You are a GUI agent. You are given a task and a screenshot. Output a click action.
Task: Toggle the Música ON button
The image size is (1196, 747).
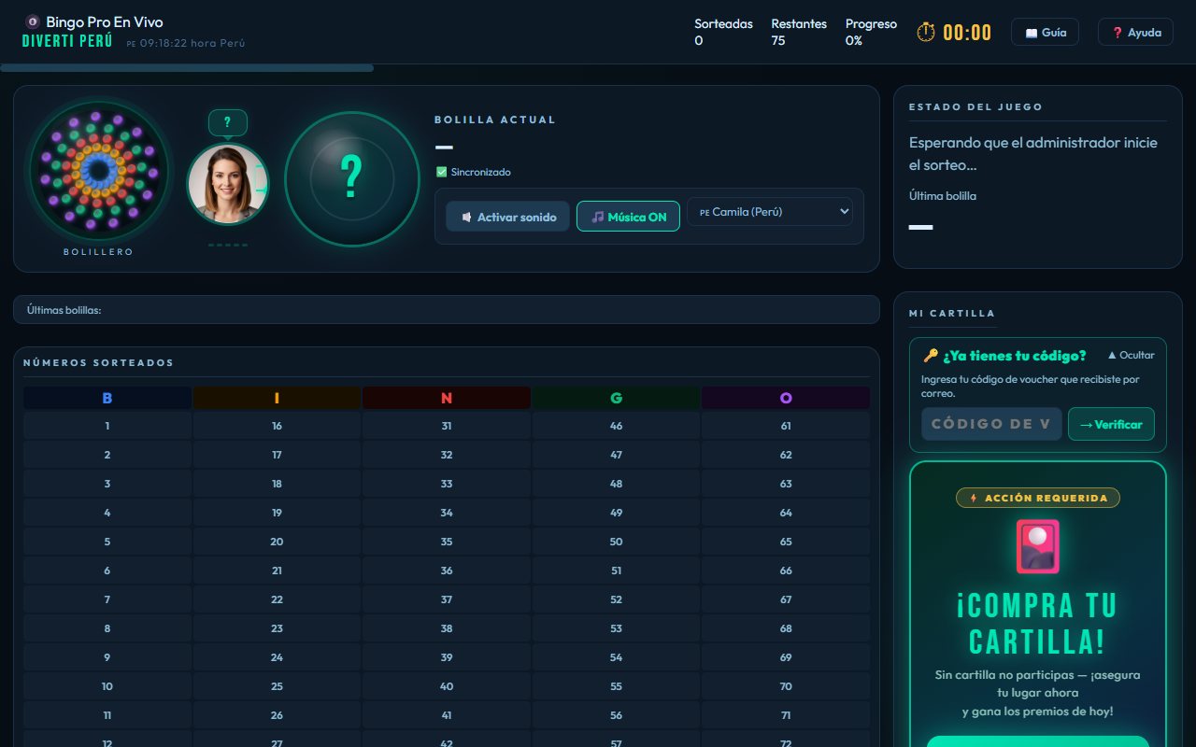point(628,217)
